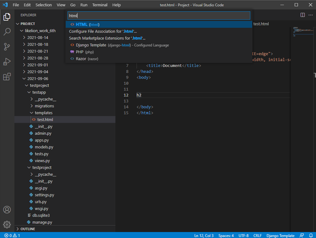Click Spaces: 4 indentation setting
The height and width of the screenshot is (238, 316).
226,235
